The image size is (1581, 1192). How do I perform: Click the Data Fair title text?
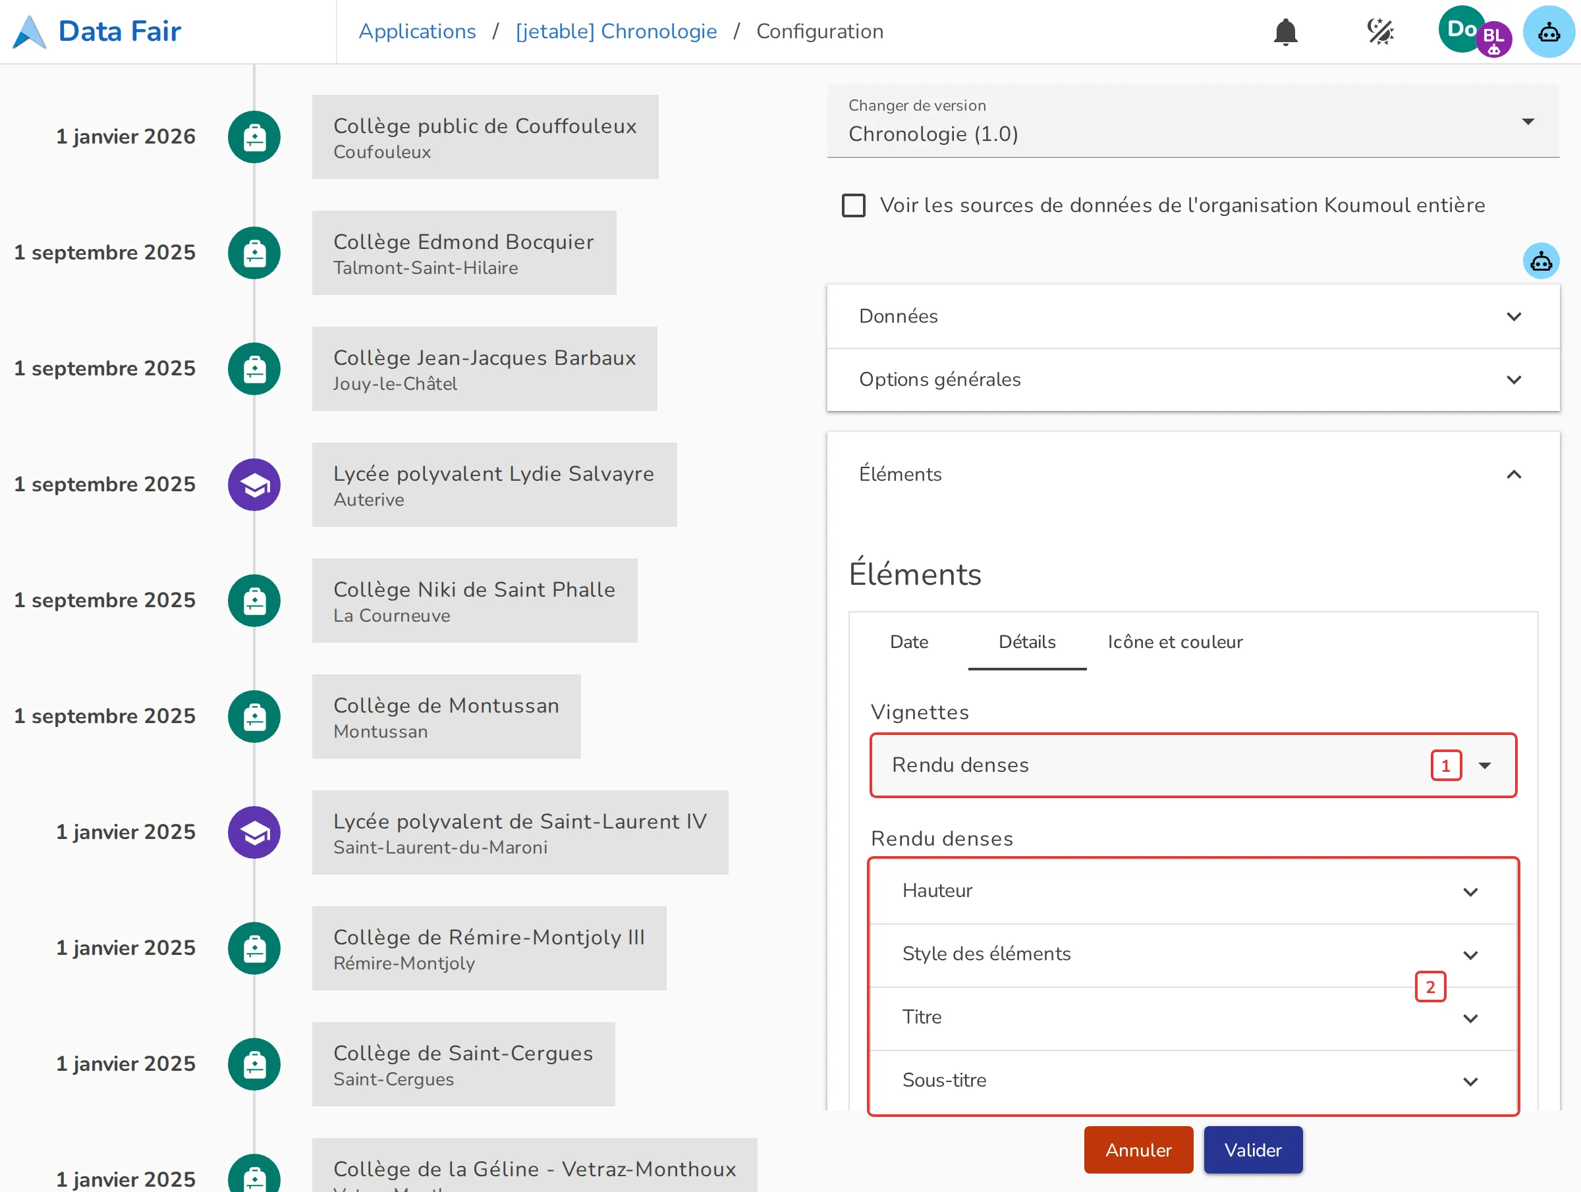(x=119, y=32)
